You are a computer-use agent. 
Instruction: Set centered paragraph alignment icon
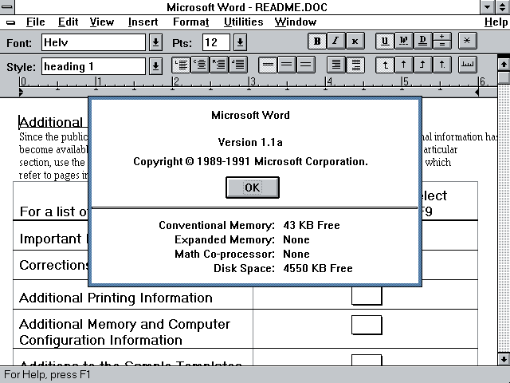coord(200,65)
